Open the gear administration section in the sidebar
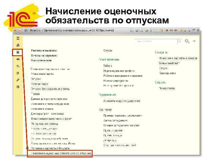211x158 pixels. pos(18,87)
